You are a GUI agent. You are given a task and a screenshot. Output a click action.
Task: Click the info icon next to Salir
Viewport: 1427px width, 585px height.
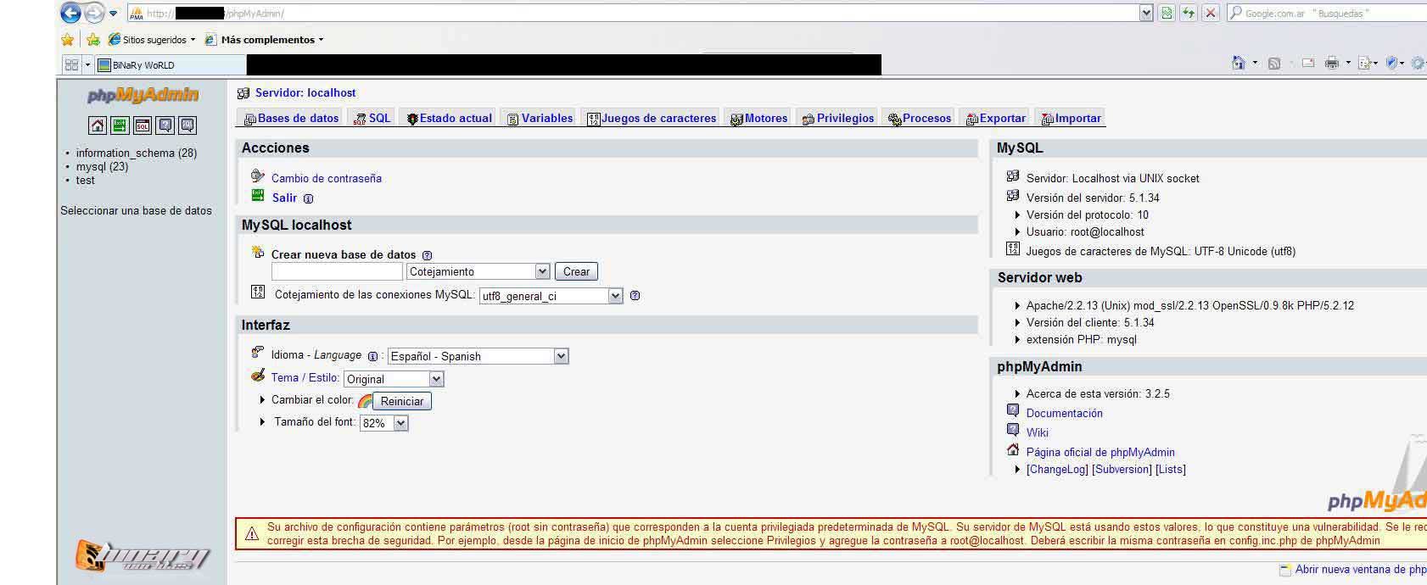click(308, 198)
